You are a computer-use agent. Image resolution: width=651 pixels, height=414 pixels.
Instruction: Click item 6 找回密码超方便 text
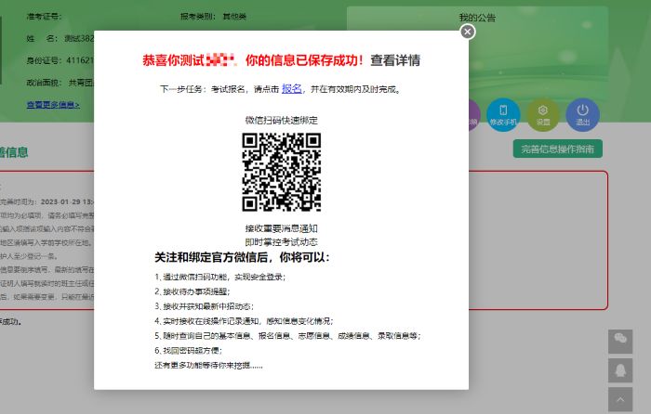point(189,351)
